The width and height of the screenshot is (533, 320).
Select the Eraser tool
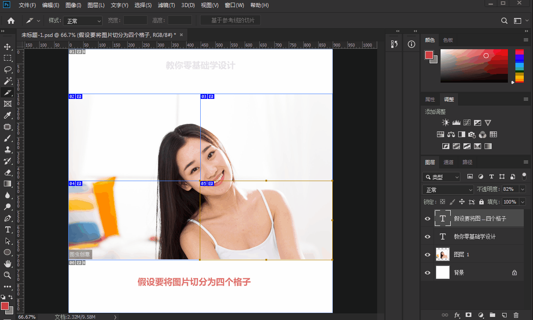(x=7, y=172)
